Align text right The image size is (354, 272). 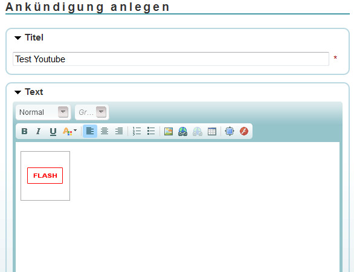click(x=119, y=131)
